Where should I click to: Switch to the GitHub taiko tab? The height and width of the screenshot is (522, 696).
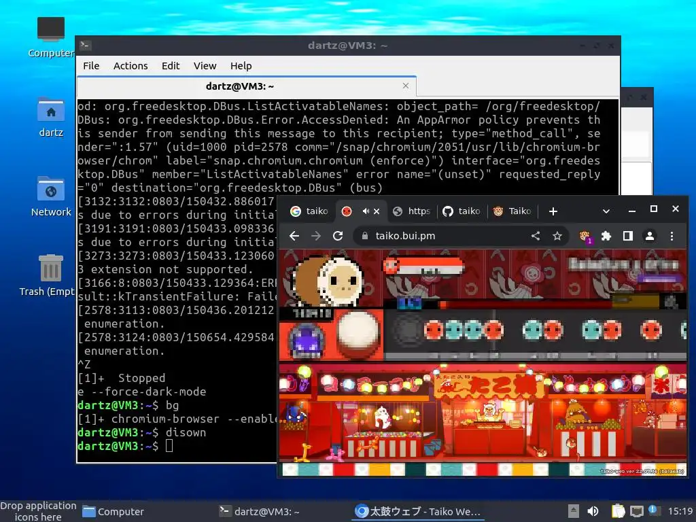coord(462,211)
